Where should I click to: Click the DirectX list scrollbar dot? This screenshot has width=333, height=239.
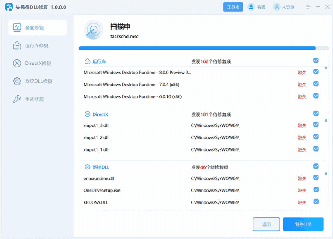326,121
